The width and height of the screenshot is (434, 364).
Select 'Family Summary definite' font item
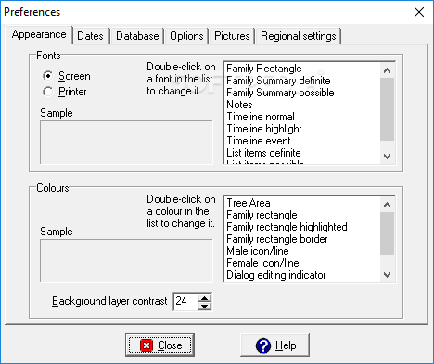click(x=301, y=81)
